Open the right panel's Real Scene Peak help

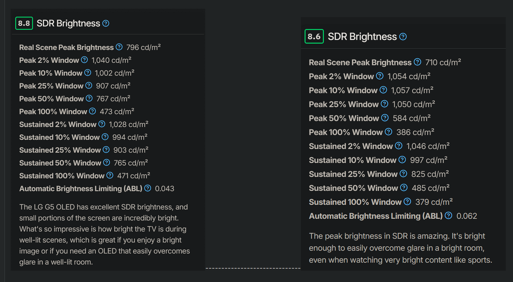coord(417,62)
